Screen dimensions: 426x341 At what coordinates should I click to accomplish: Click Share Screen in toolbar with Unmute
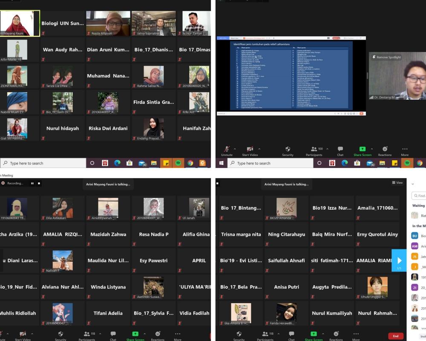[x=362, y=150]
